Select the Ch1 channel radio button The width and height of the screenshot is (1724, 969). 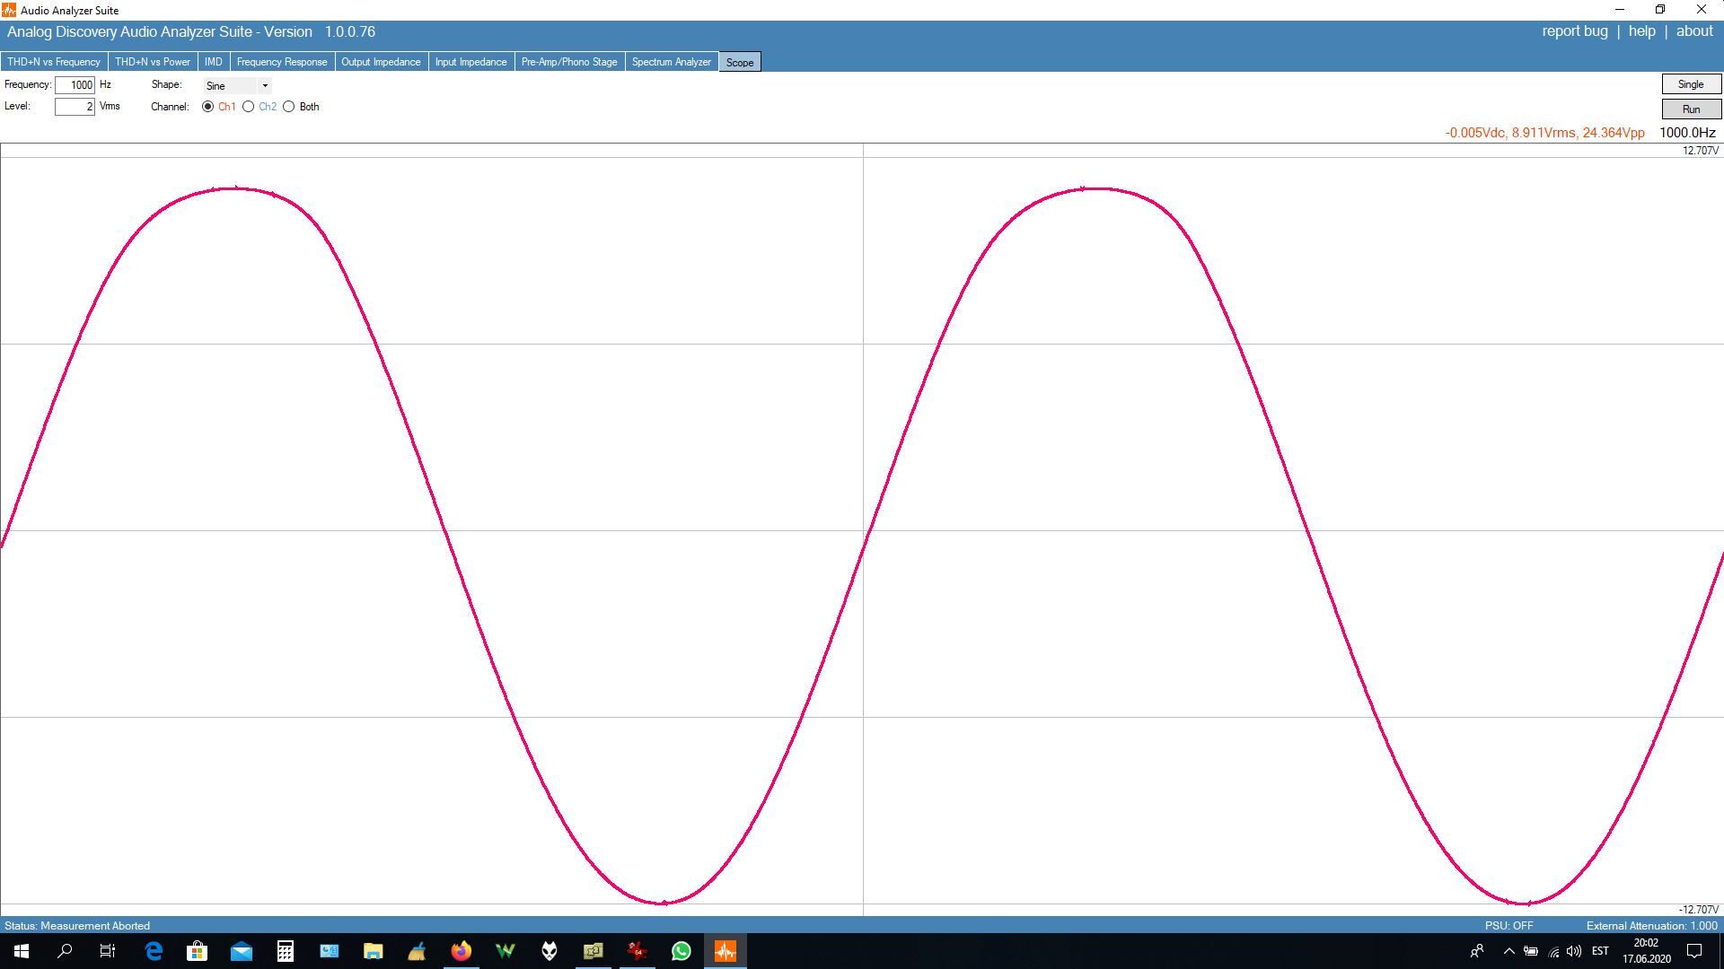(208, 107)
